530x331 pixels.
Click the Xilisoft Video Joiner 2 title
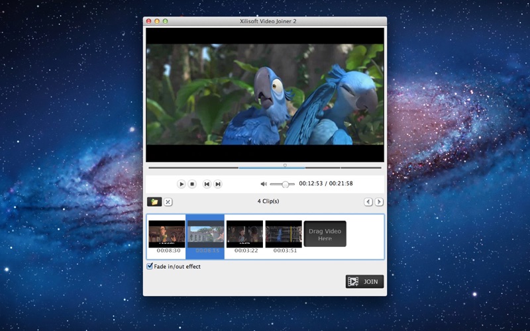(x=268, y=21)
